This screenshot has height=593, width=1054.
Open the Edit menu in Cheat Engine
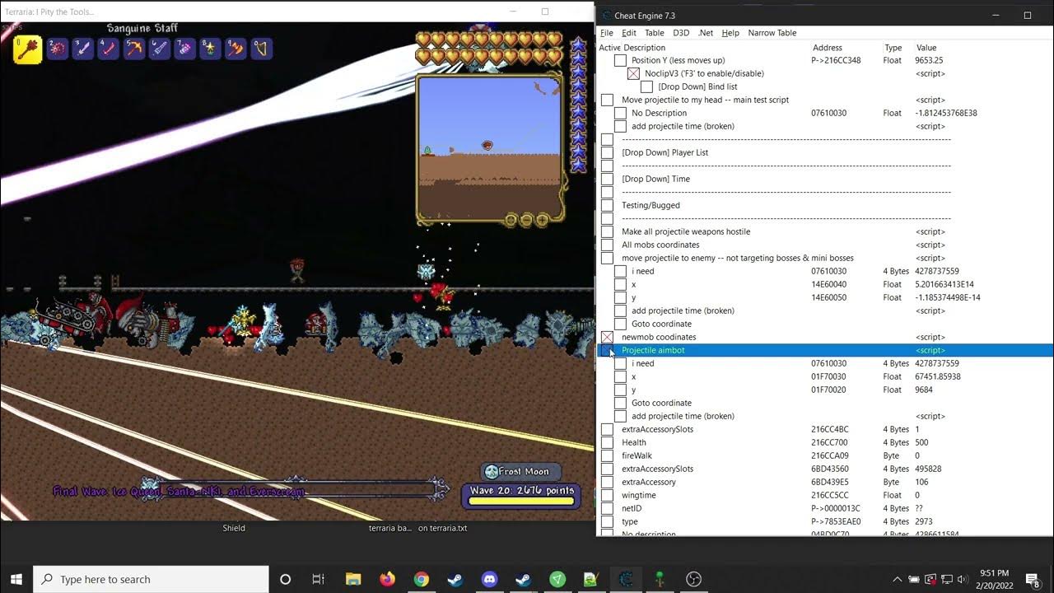click(x=629, y=33)
